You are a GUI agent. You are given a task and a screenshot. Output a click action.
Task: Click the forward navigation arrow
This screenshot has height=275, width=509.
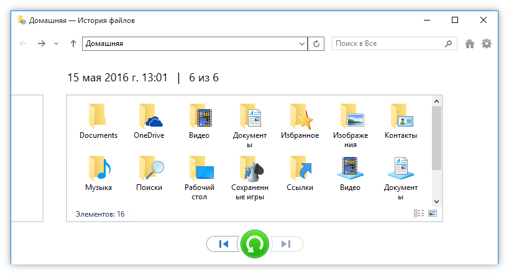[x=41, y=43]
